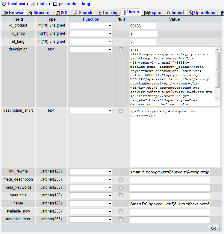The width and height of the screenshot is (224, 234).
Task: Check Null for description_short field
Action: pos(120,110)
